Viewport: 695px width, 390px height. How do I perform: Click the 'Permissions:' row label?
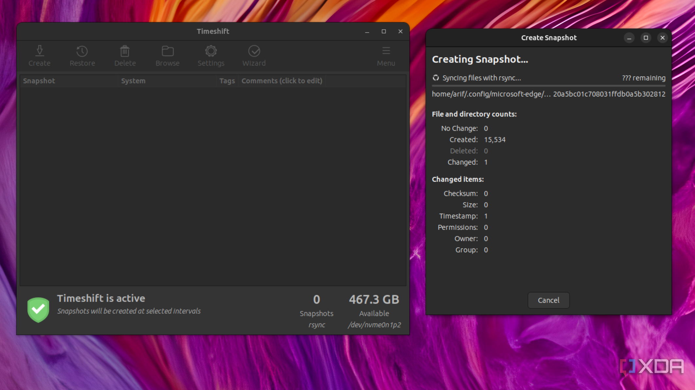(458, 227)
